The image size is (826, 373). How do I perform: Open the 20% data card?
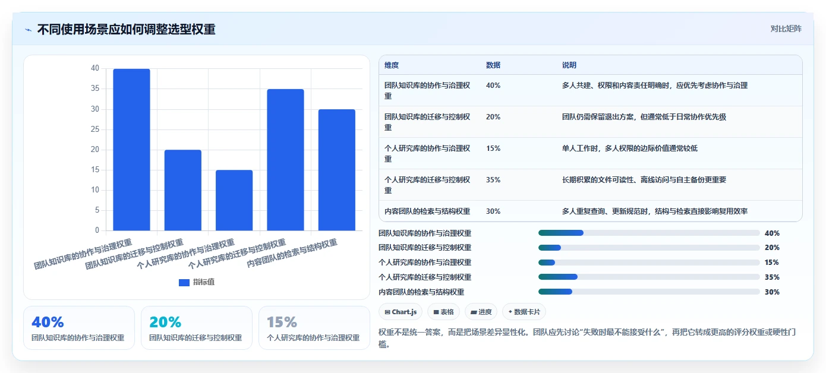coord(197,328)
